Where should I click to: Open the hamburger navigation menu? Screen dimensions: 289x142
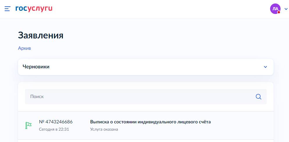(x=7, y=9)
